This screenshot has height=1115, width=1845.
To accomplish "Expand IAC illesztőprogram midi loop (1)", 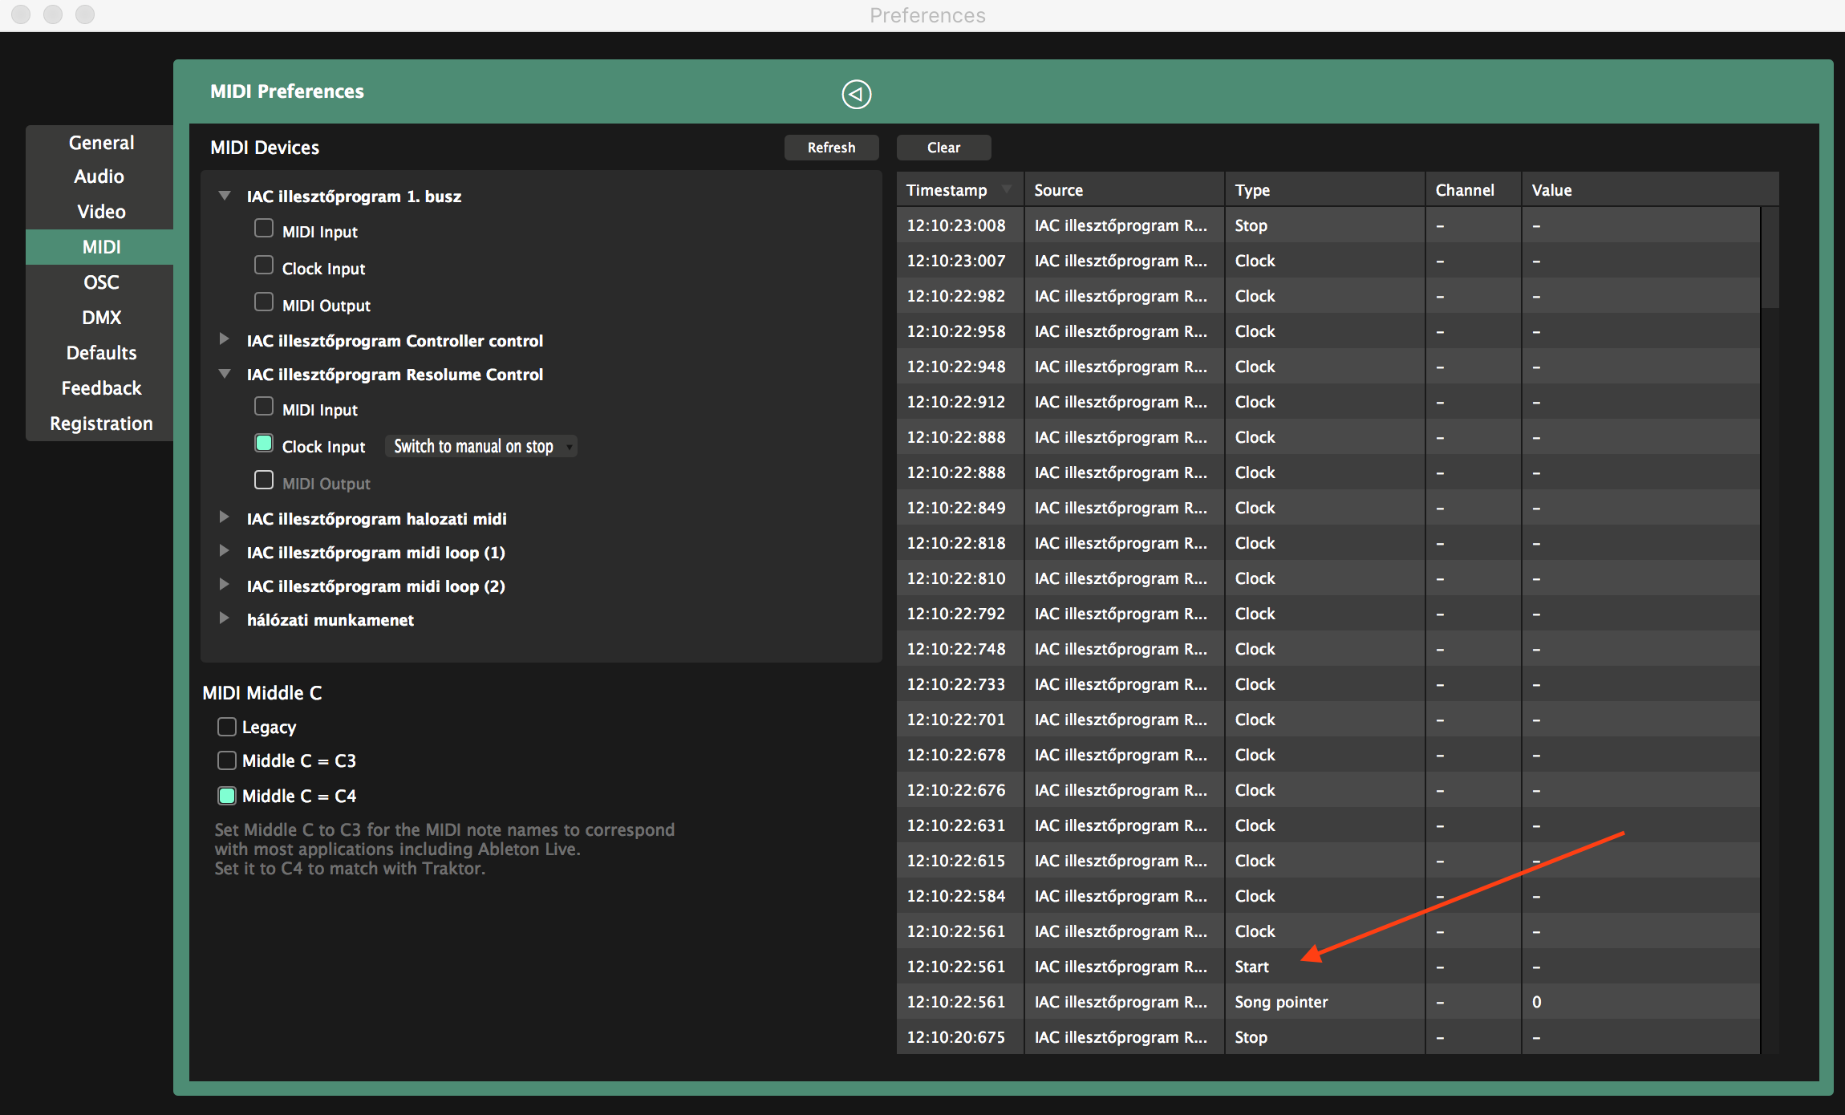I will coord(225,552).
